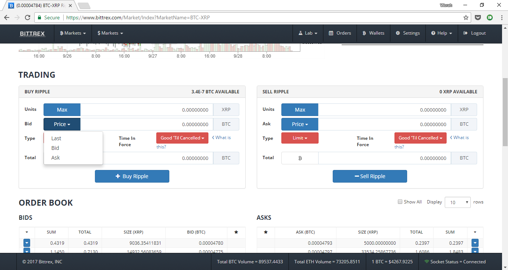508x270 pixels.
Task: Open Sell Good 'Til Cancelled dropdown
Action: tap(420, 138)
